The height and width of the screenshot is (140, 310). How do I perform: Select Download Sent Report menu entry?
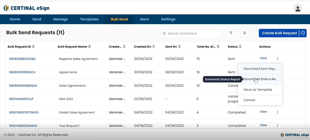[260, 69]
